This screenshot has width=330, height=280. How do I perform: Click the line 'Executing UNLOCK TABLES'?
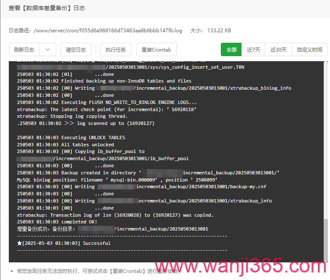(71, 137)
